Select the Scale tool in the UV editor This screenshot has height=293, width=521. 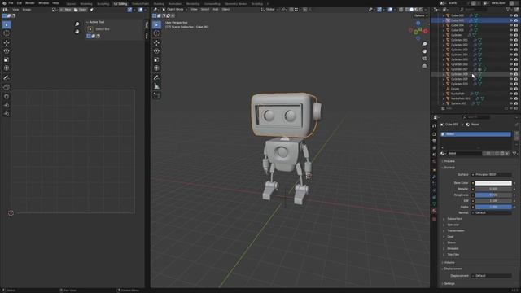pos(7,59)
